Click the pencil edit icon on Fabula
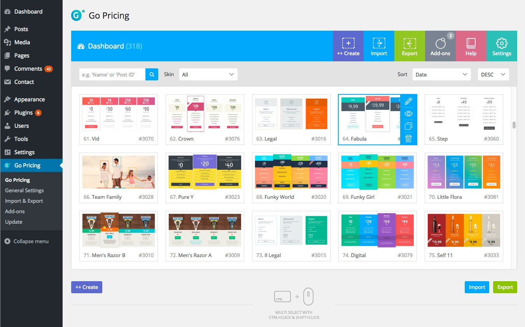Screen dimensions: 525x327 click(408, 101)
